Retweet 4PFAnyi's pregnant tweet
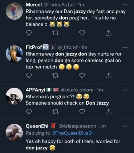This screenshot has height=153, width=134. [56, 112]
